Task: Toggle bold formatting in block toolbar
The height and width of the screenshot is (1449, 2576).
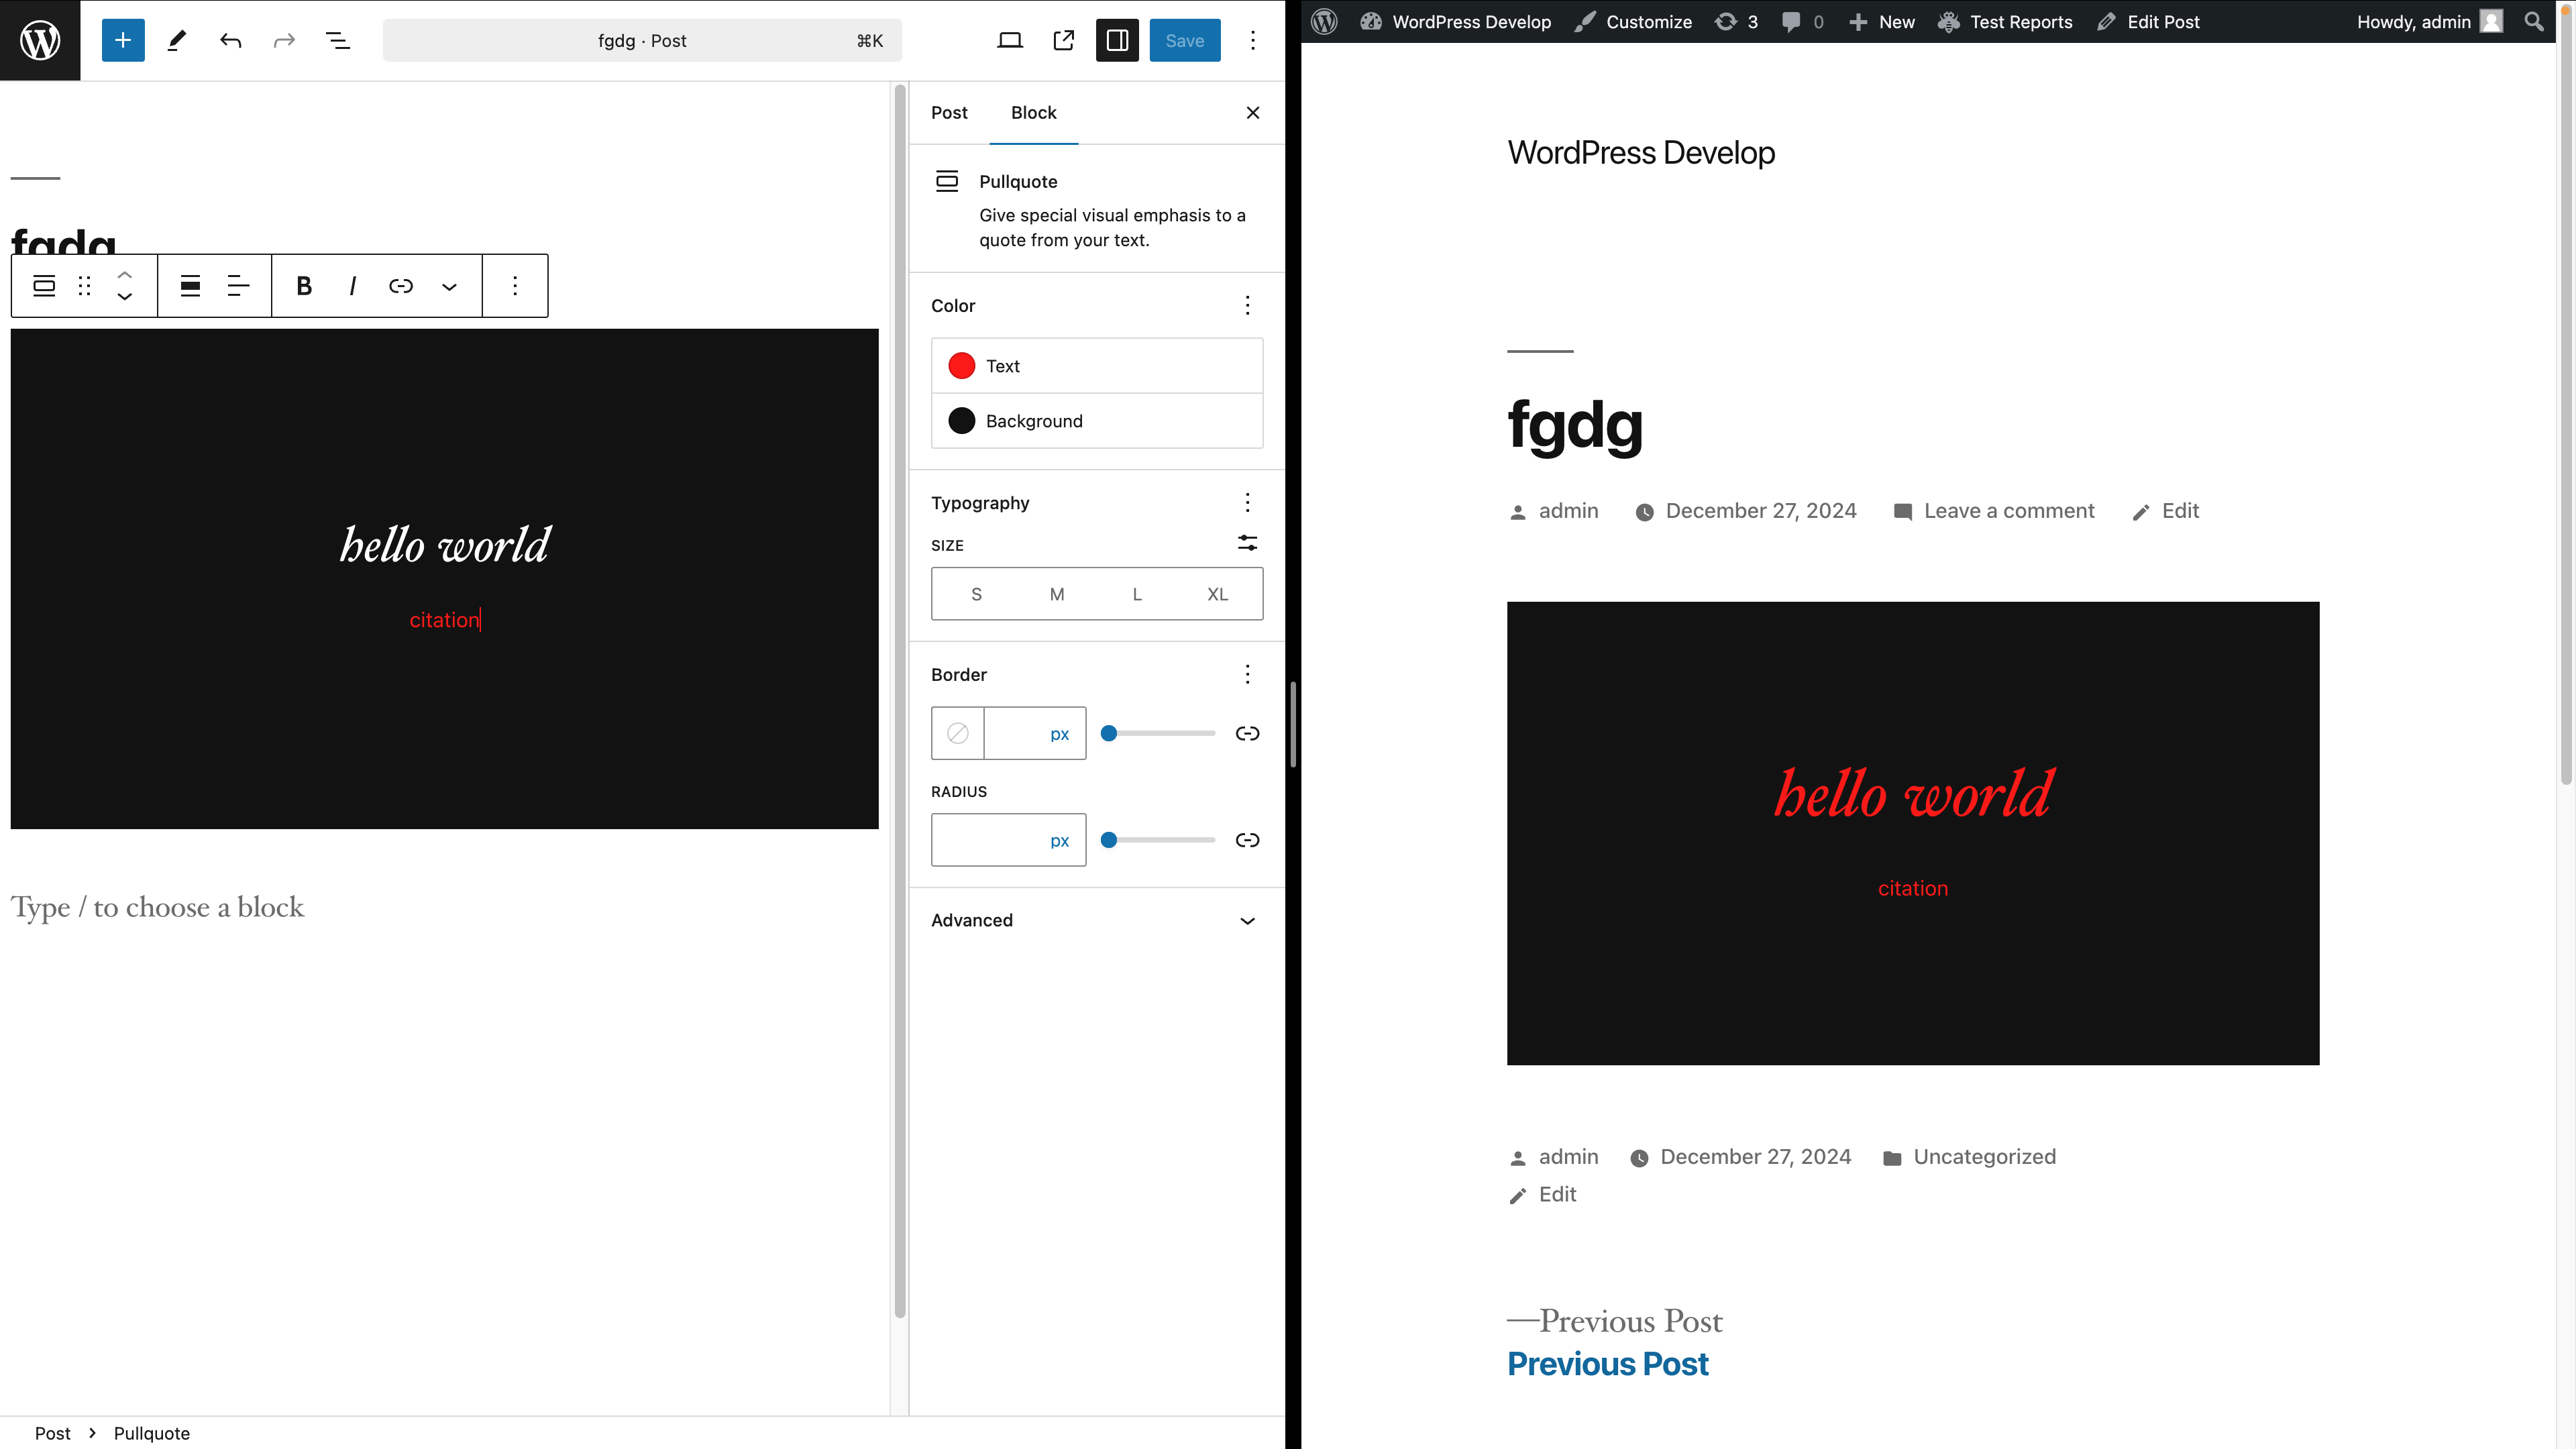Action: 304,286
